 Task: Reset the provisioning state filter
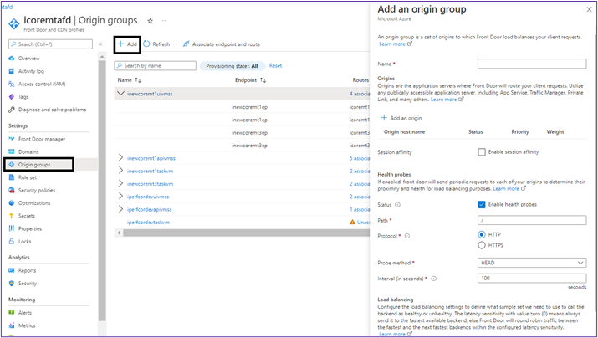click(x=275, y=65)
